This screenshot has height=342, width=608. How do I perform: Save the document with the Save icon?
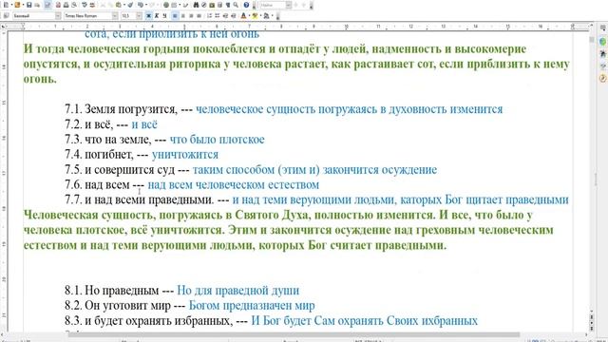pos(28,5)
